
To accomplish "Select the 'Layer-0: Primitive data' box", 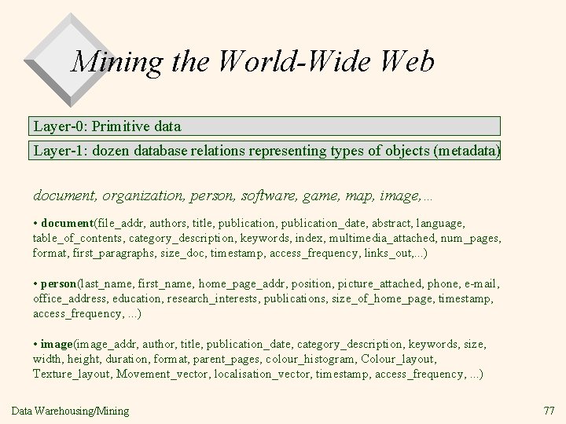I will click(x=264, y=126).
